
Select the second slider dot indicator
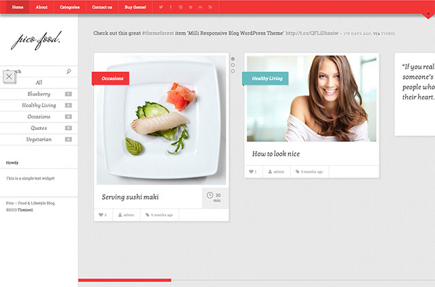pyautogui.click(x=232, y=65)
